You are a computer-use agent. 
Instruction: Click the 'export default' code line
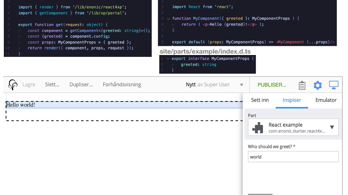click(x=253, y=42)
